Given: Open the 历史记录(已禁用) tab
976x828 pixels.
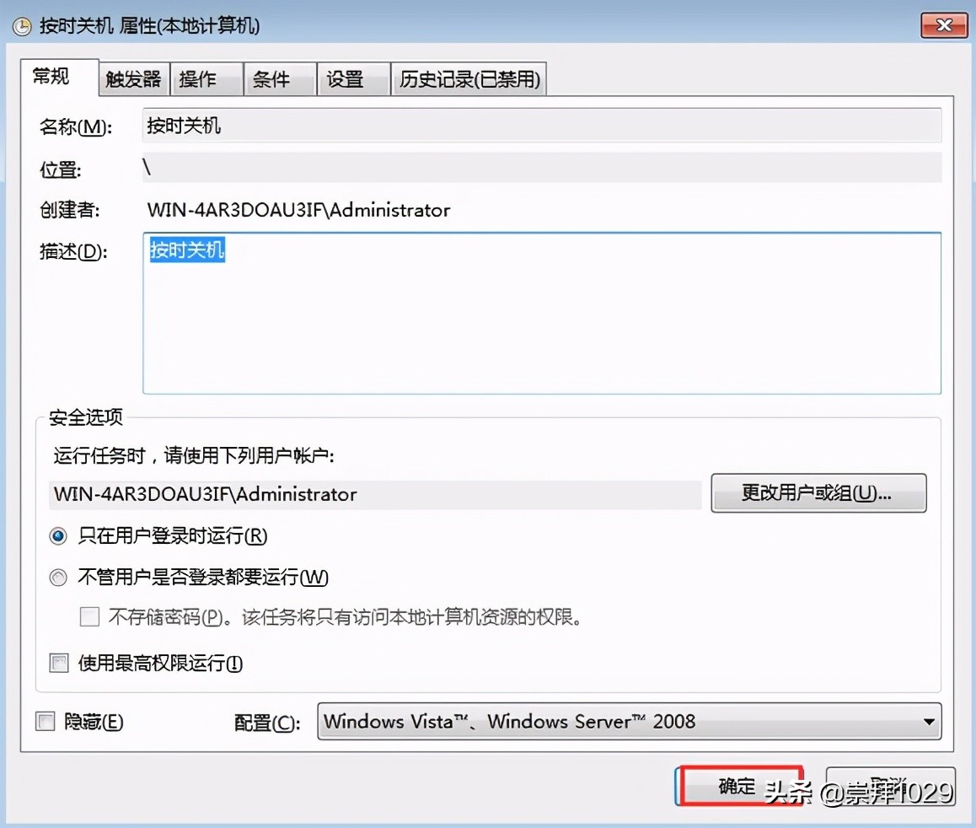Looking at the screenshot, I should point(469,78).
